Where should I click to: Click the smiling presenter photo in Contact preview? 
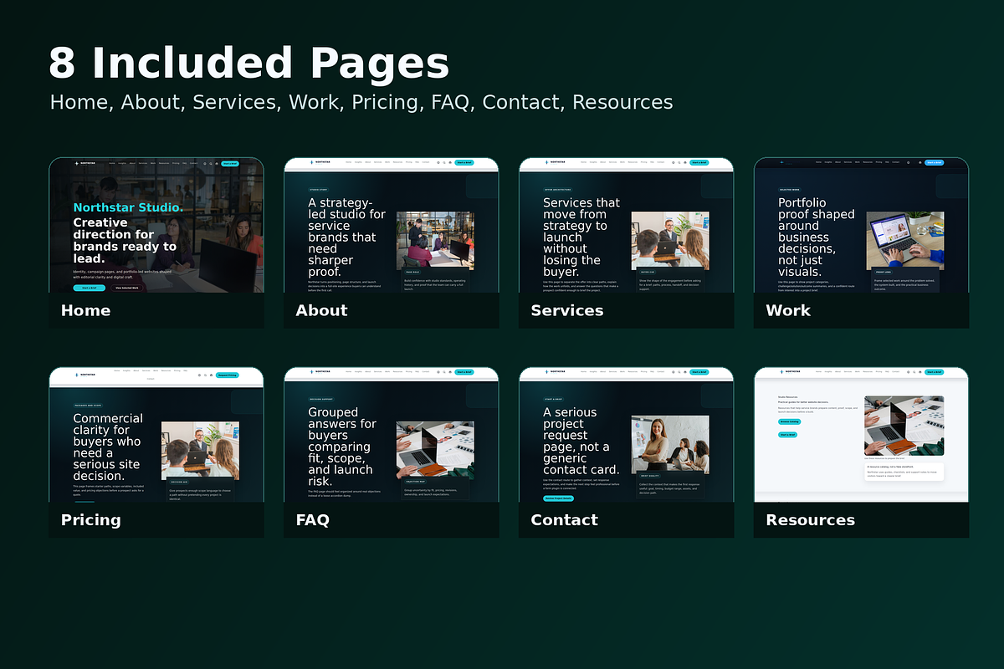point(670,444)
